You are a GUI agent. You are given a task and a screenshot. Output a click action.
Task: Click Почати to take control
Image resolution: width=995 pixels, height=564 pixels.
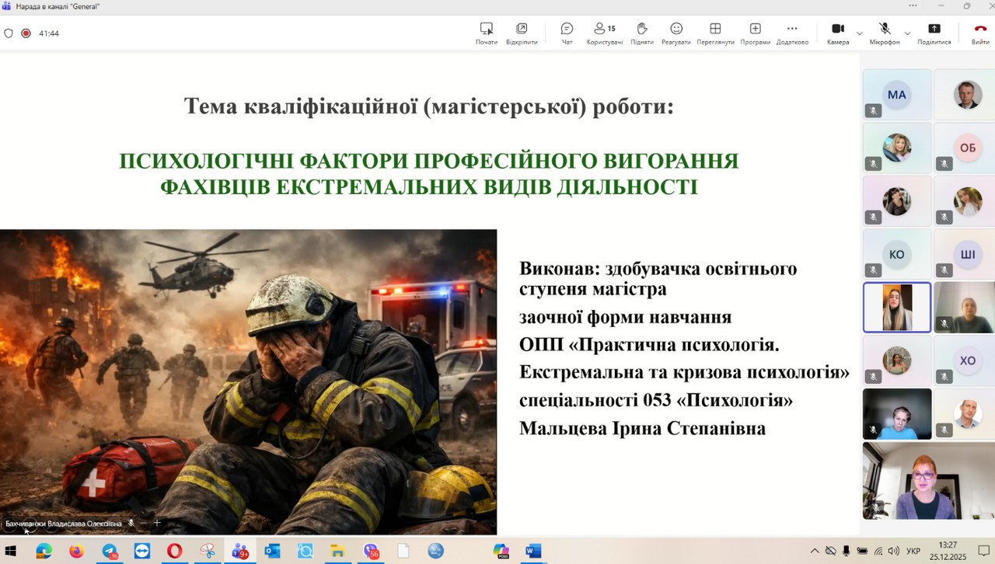tap(487, 33)
